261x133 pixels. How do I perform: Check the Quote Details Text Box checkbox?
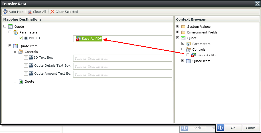[x=26, y=65]
